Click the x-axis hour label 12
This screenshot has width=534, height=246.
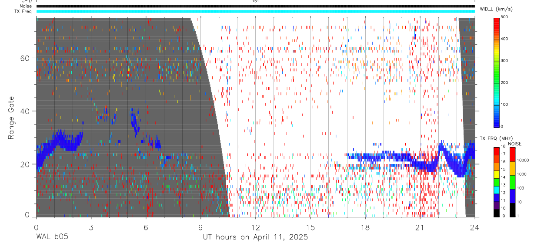255,227
